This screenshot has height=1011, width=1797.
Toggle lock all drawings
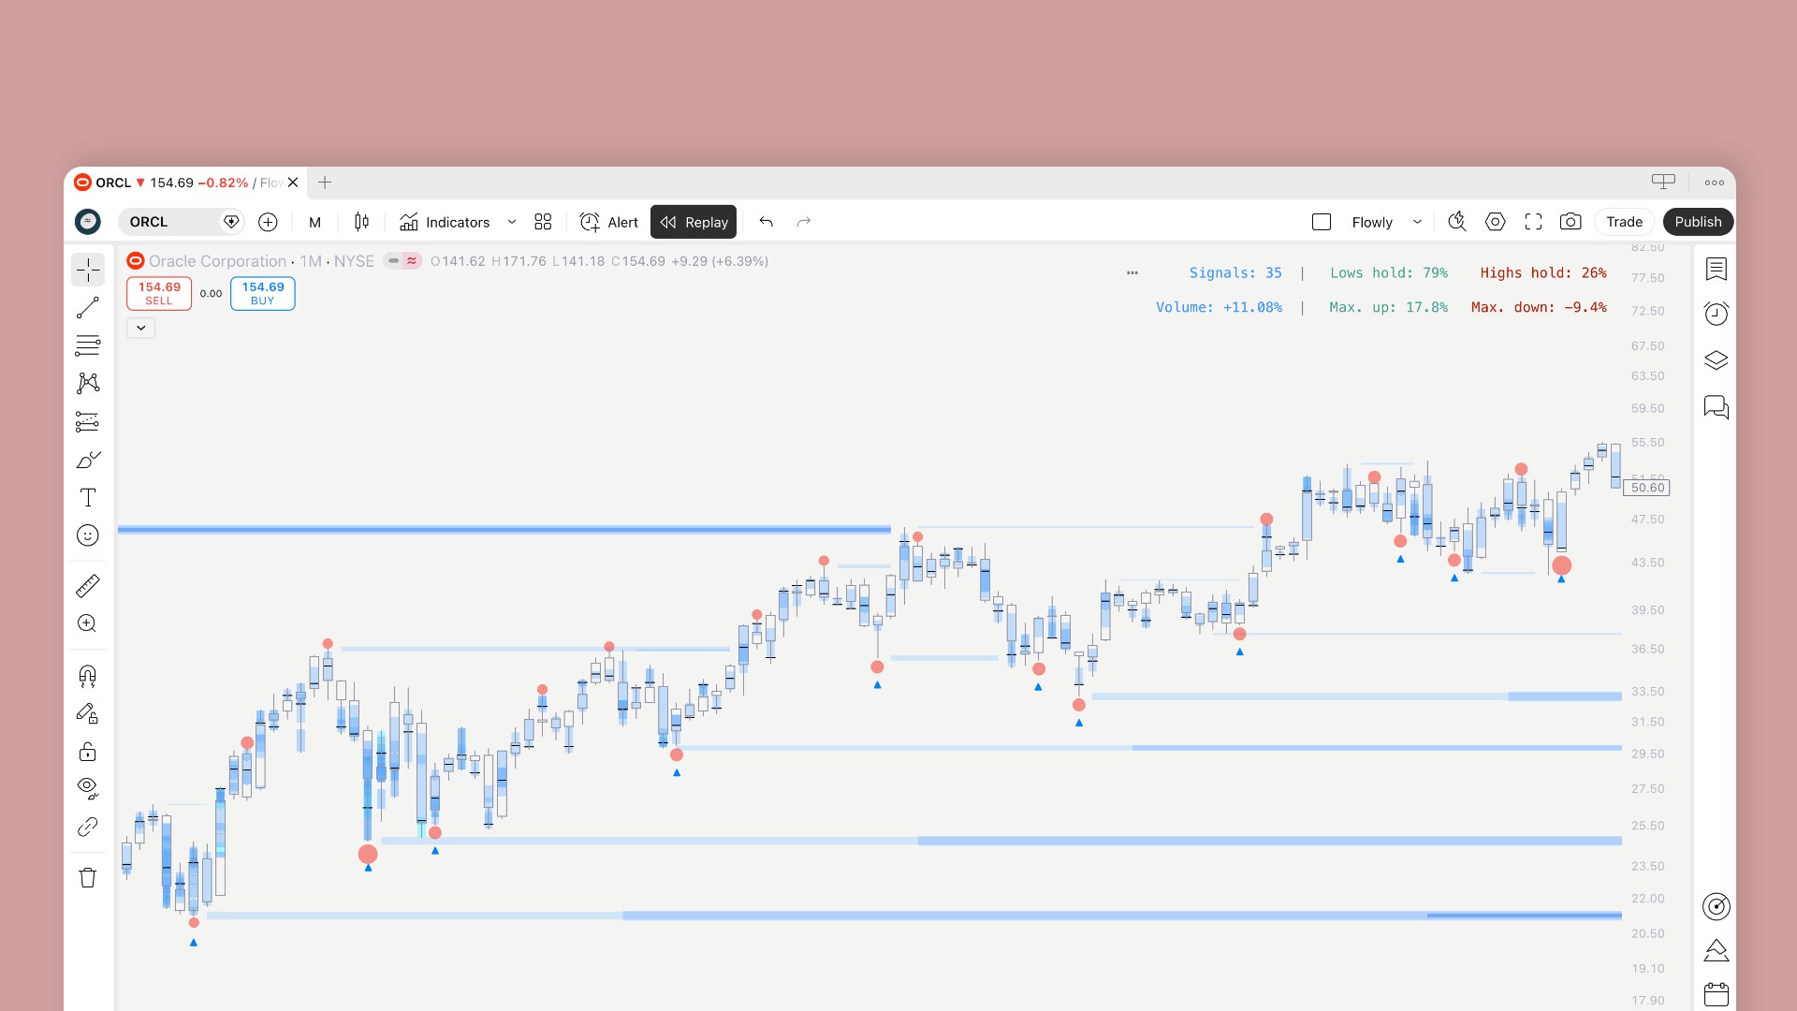click(x=87, y=752)
